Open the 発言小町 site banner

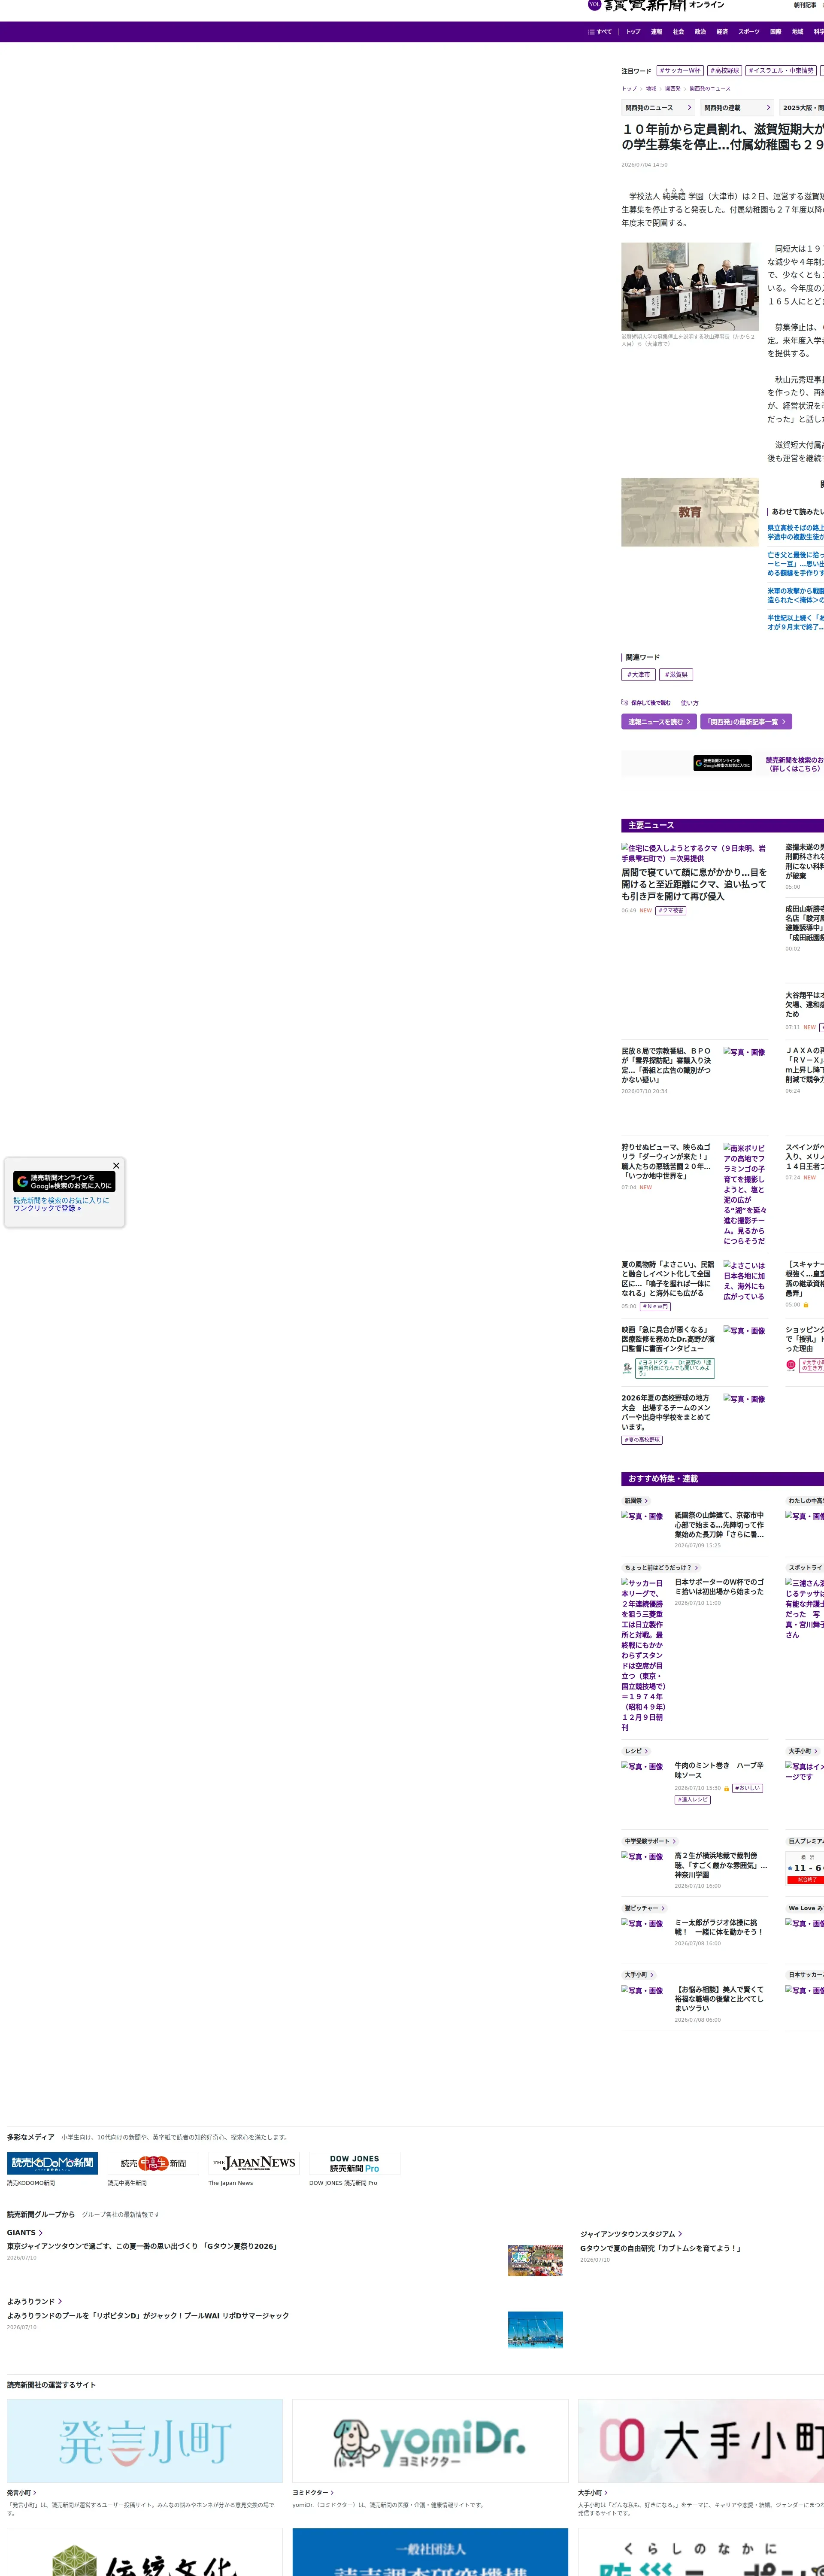tap(145, 2441)
